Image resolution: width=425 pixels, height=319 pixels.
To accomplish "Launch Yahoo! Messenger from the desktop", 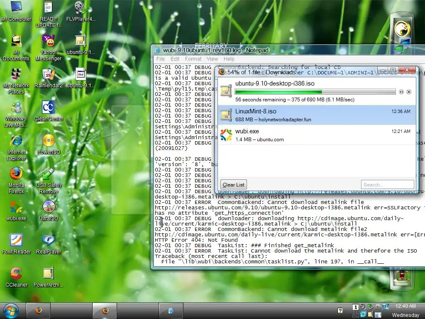I will 49,48.
